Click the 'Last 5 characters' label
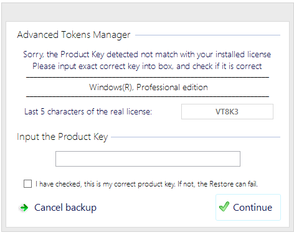This screenshot has height=235, width=294. pyautogui.click(x=88, y=111)
